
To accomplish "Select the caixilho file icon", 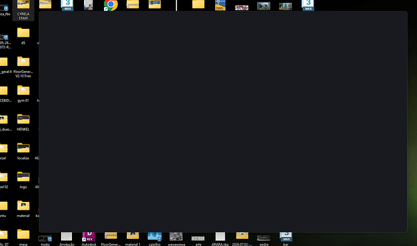I will tap(155, 236).
